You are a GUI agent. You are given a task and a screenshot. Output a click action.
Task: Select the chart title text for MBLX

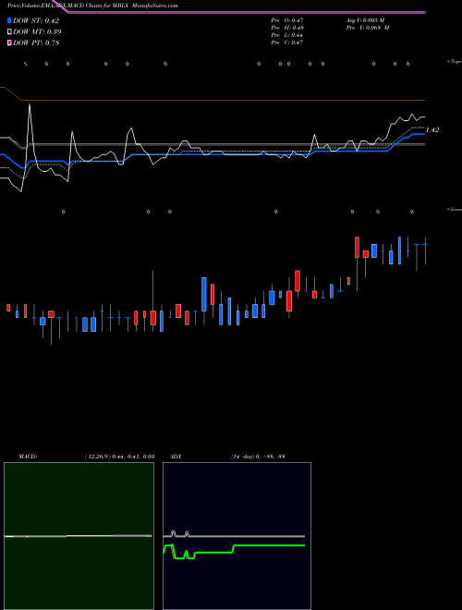[x=92, y=6]
